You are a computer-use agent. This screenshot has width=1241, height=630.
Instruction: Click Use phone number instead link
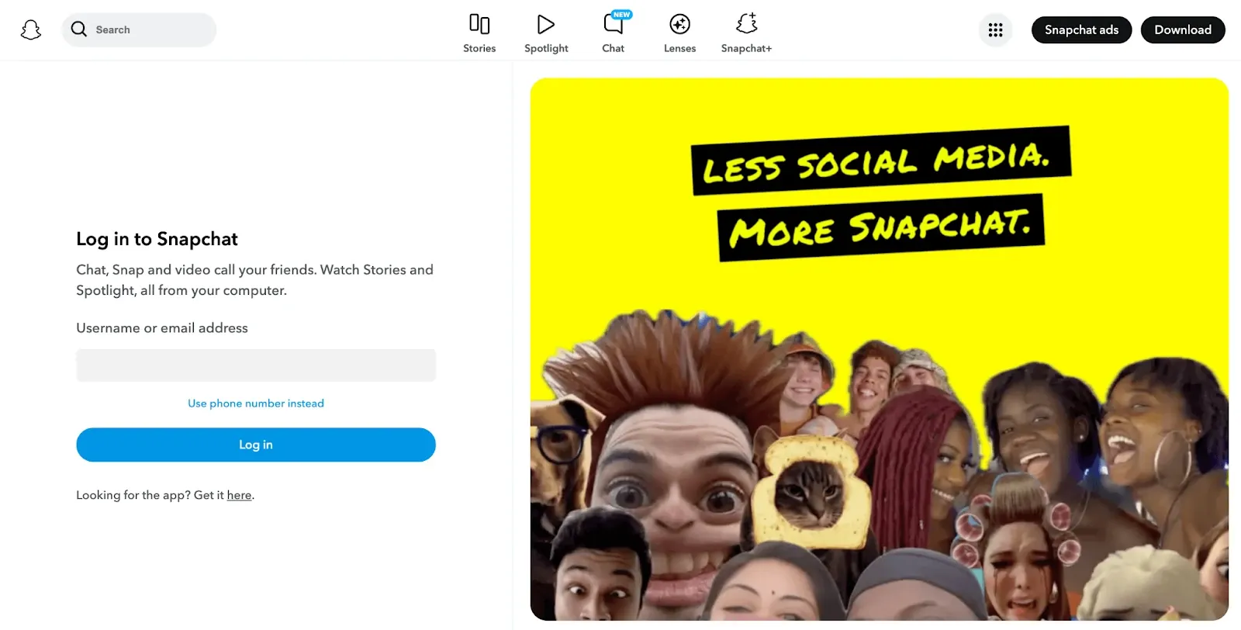[x=256, y=403]
